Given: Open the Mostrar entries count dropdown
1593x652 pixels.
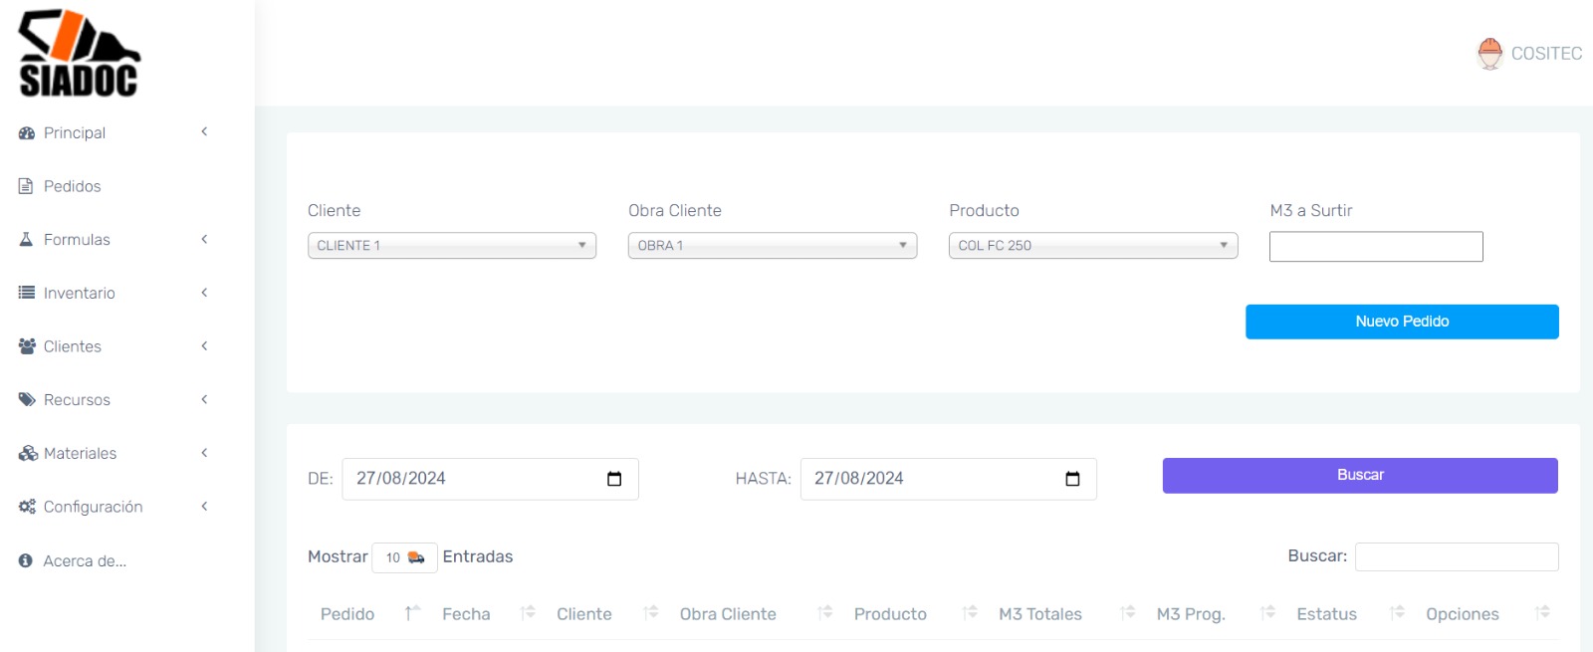Looking at the screenshot, I should point(404,557).
